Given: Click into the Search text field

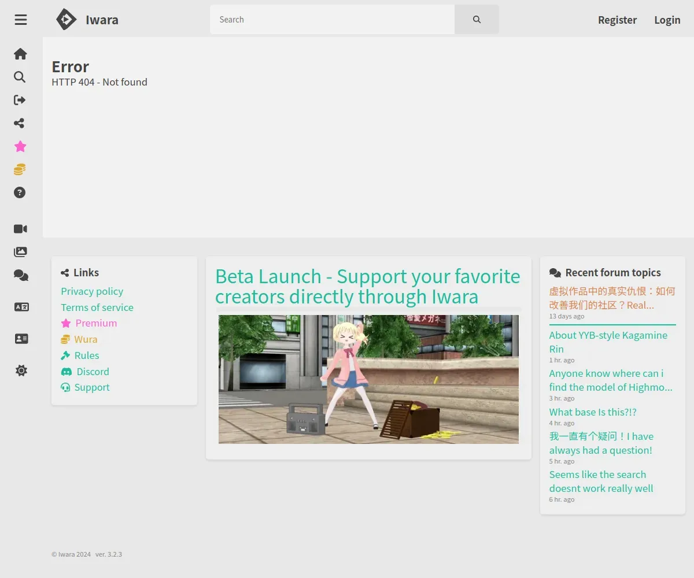Looking at the screenshot, I should 333,20.
